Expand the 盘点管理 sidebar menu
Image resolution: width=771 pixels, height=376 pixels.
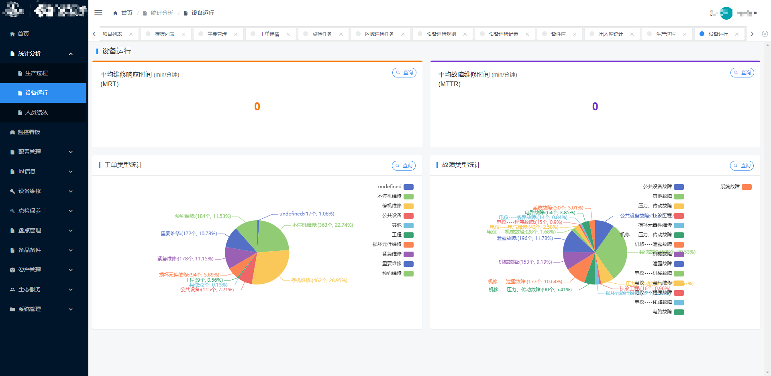[x=43, y=230]
